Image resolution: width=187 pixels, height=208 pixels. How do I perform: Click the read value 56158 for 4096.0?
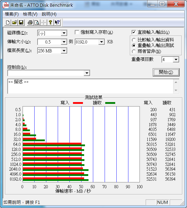[170, 174]
